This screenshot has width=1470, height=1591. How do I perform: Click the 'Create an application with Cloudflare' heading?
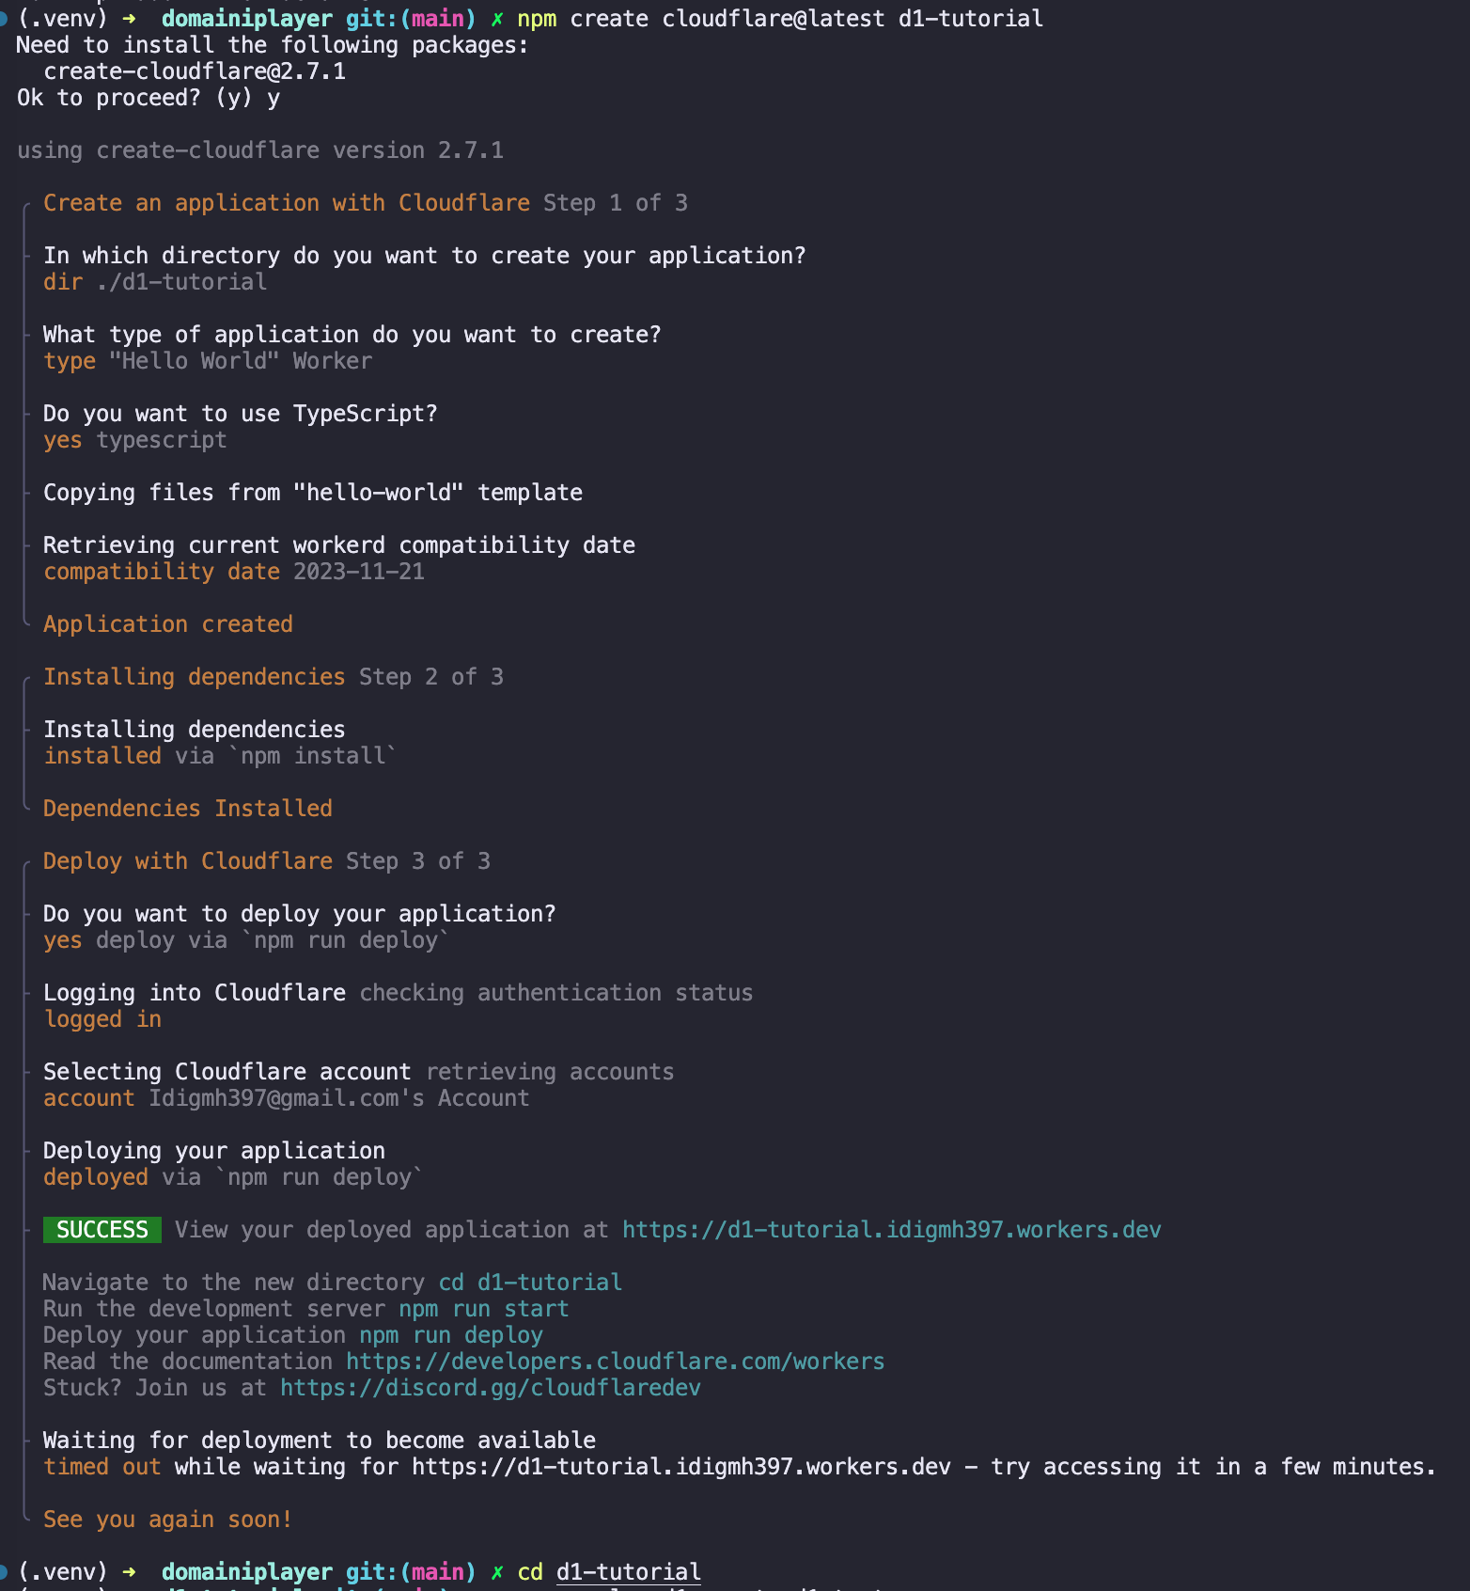[x=286, y=203]
